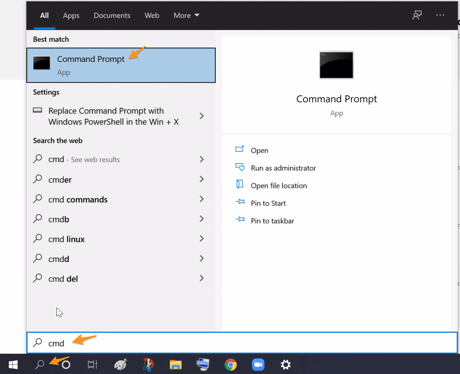Open Command Prompt app icon in Best match
Viewport: 460px width, 374px height.
point(41,63)
